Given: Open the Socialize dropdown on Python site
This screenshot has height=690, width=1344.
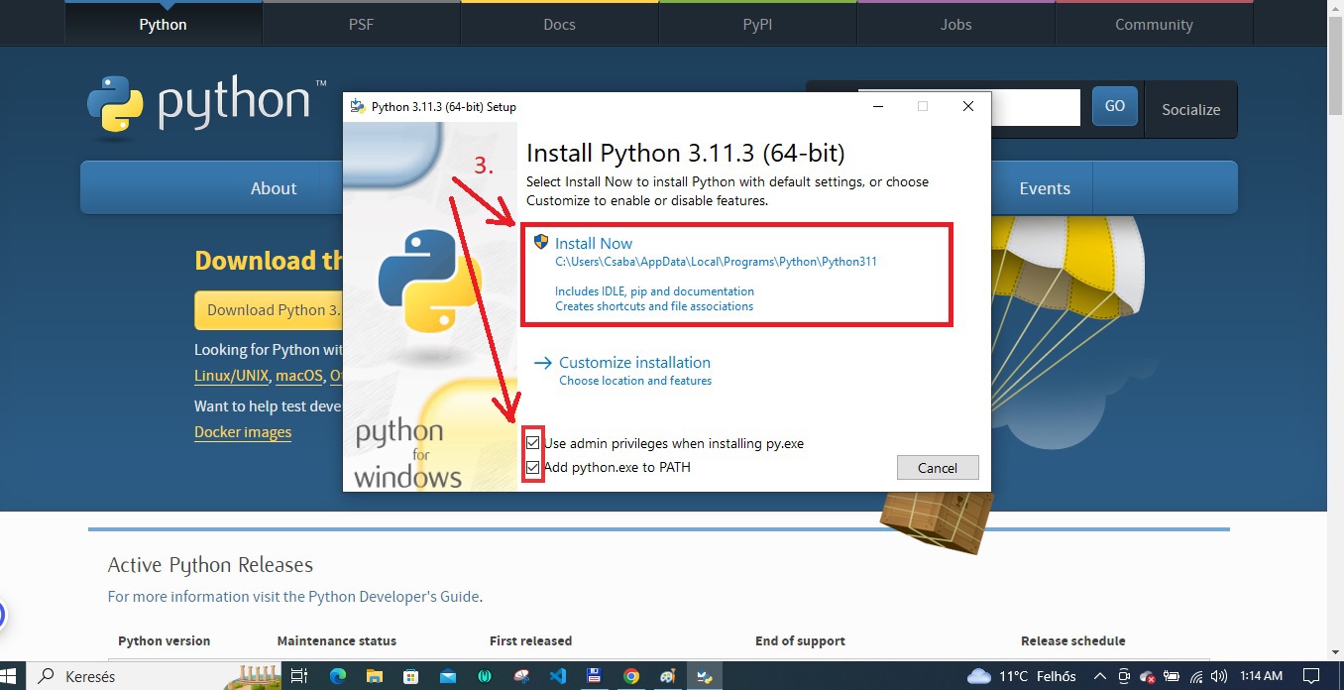Looking at the screenshot, I should point(1190,109).
